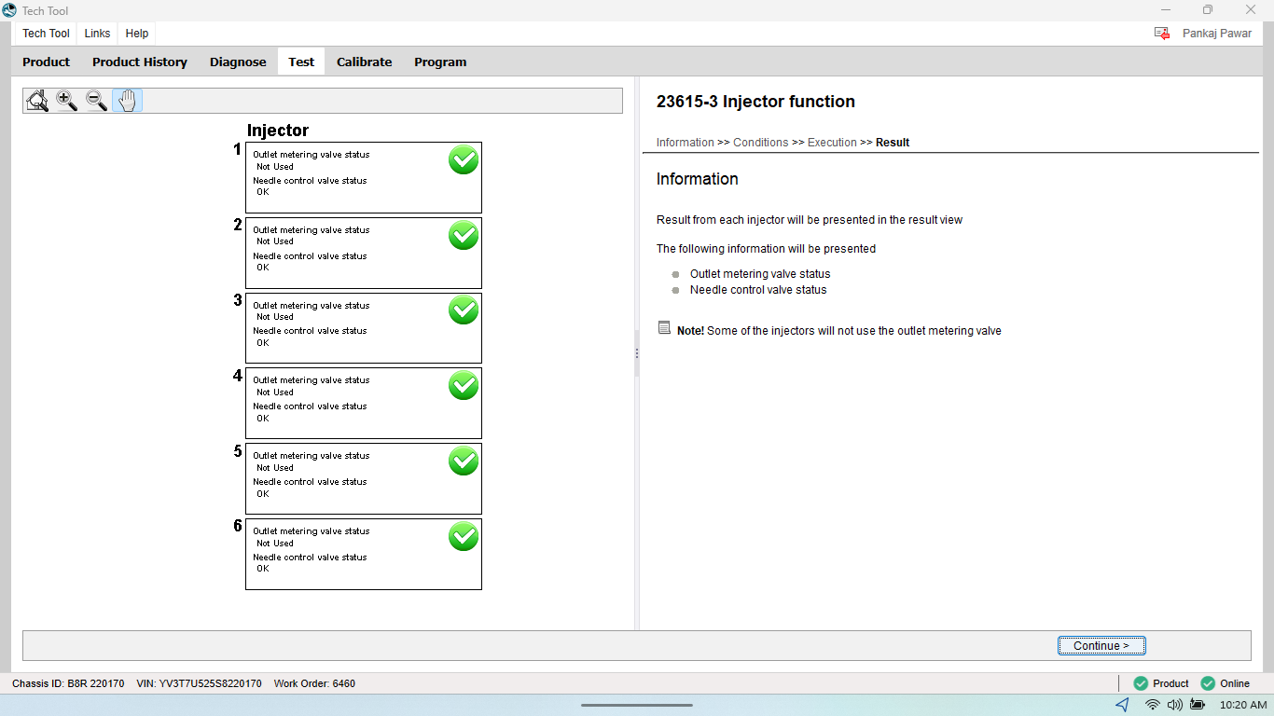1274x716 pixels.
Task: Open the Help menu
Action: point(137,34)
